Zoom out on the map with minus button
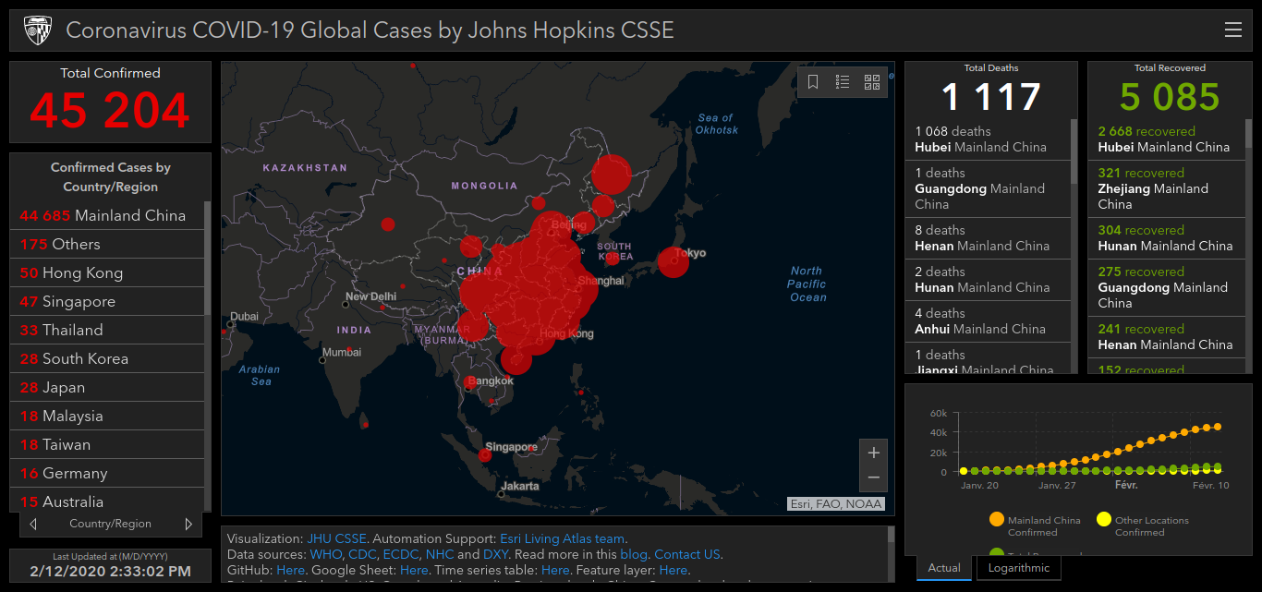1262x592 pixels. (873, 478)
